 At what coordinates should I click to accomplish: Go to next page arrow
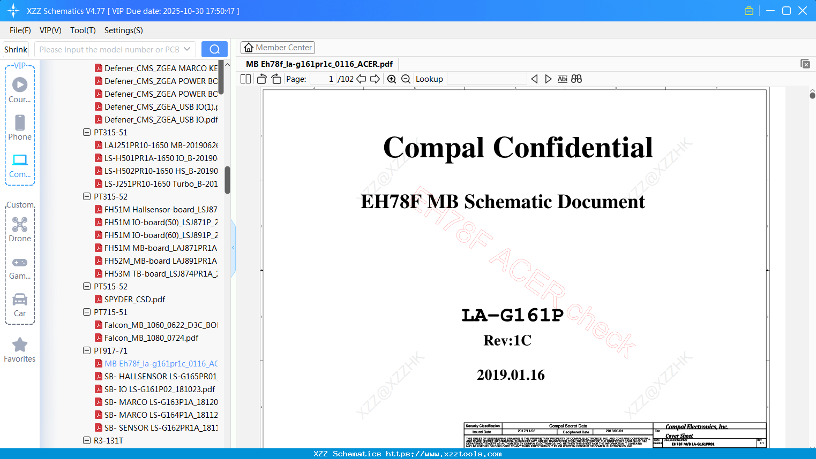pos(375,79)
